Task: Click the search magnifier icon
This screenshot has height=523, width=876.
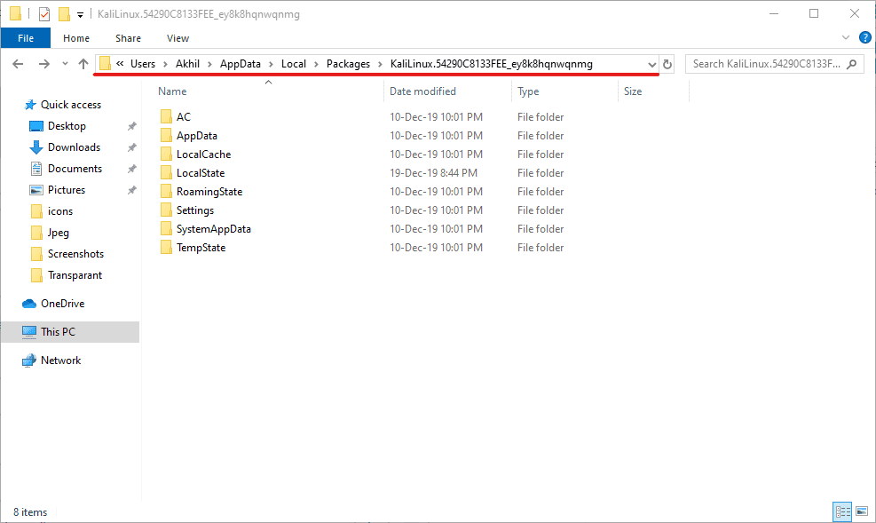Action: click(851, 64)
